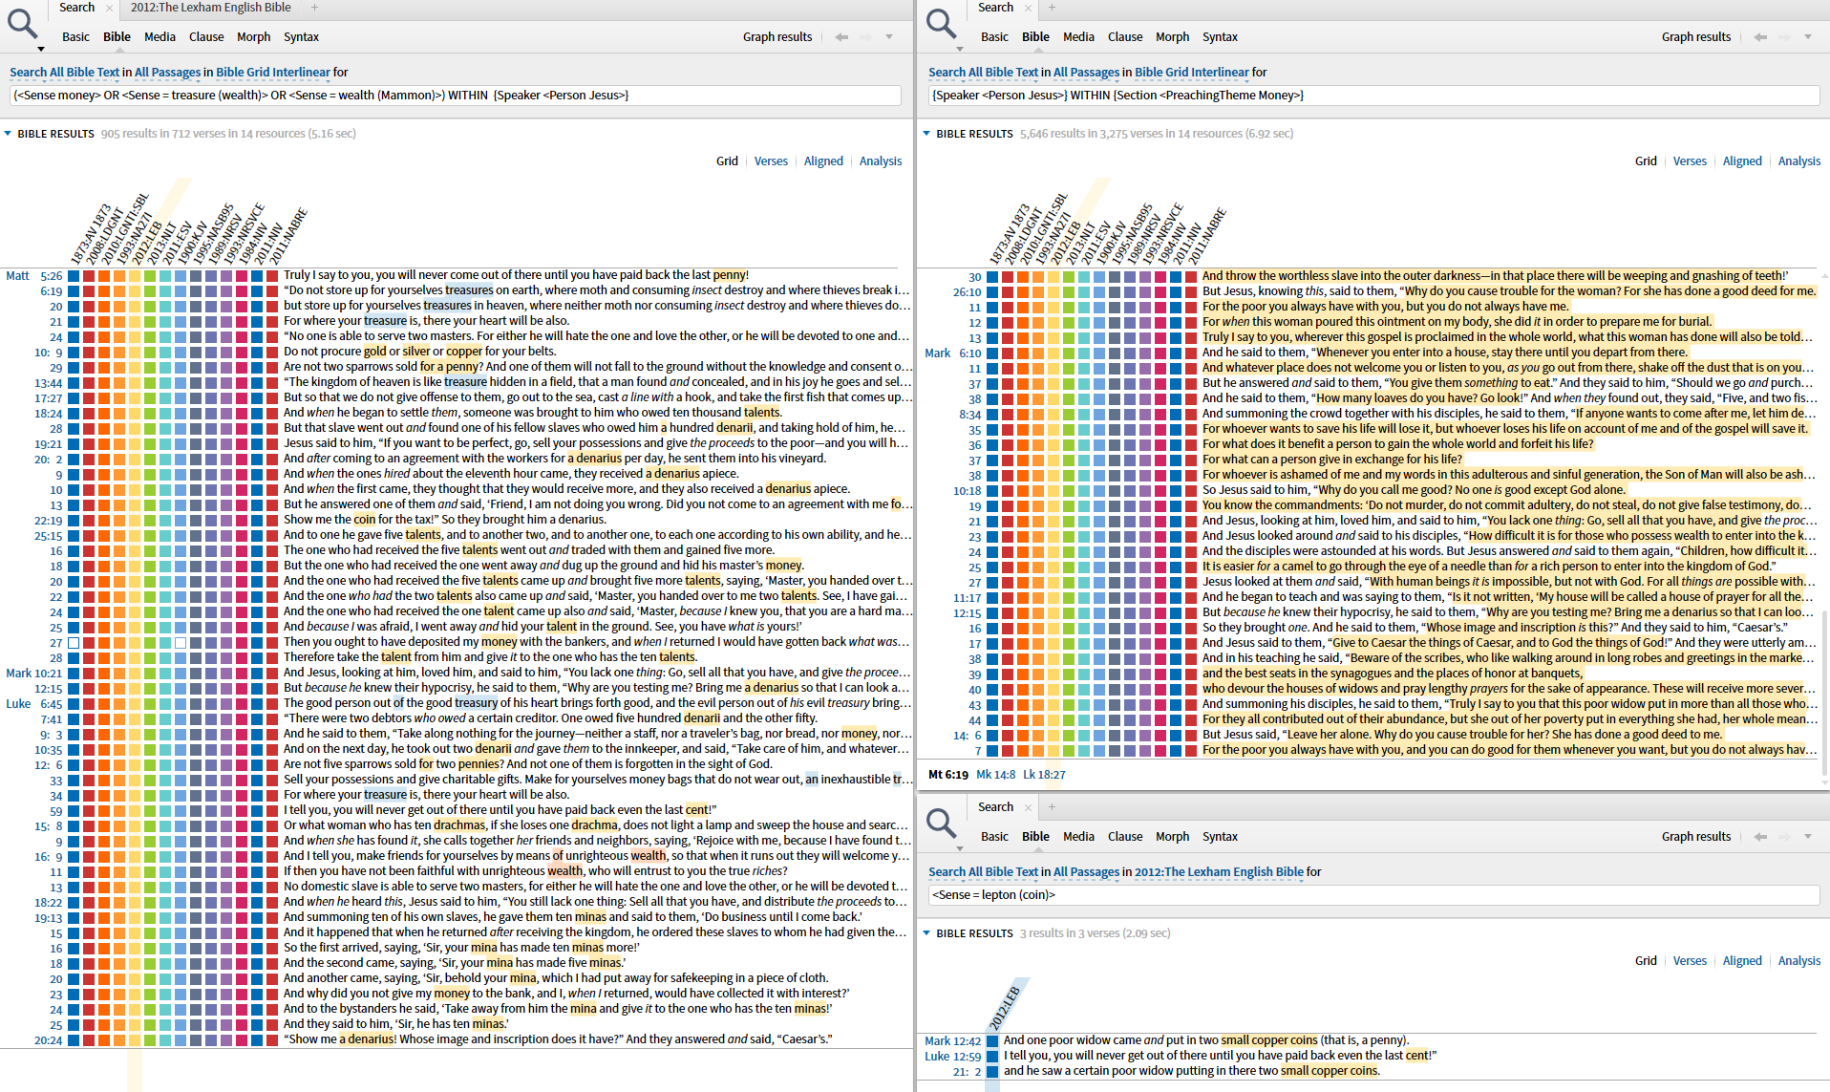Click magnifier icon in PreachingTheme Money search panel

click(941, 23)
